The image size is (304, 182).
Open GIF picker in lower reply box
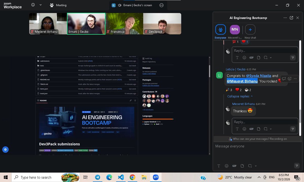pyautogui.click(x=251, y=129)
